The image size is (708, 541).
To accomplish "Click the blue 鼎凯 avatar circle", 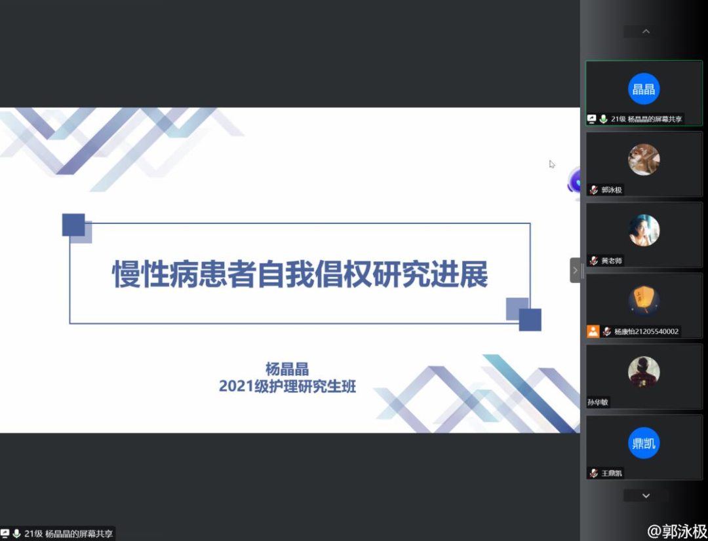I will (644, 443).
